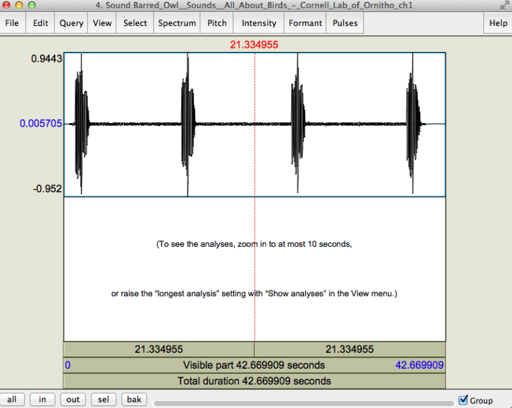Open the Select menu

pos(135,23)
